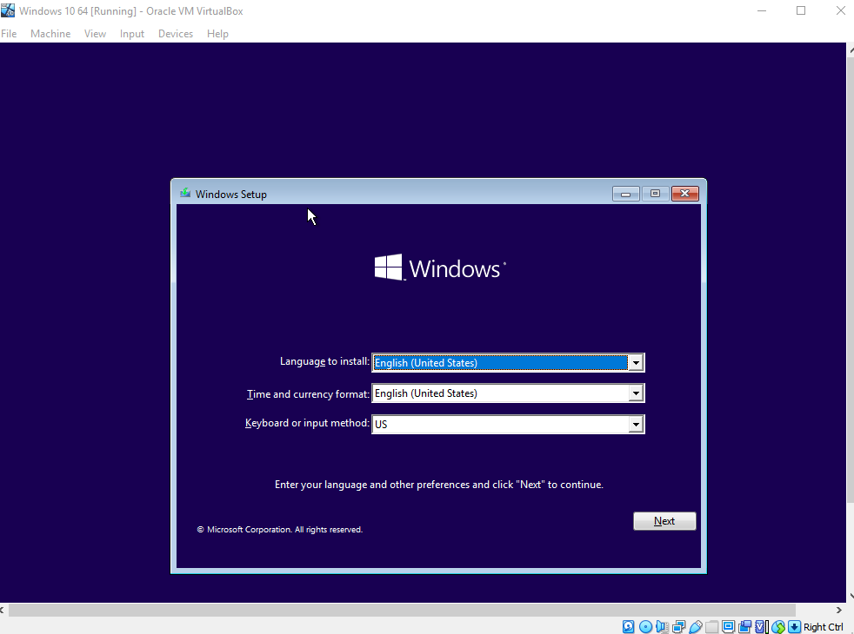
Task: Open the Language to install dropdown
Action: [636, 362]
